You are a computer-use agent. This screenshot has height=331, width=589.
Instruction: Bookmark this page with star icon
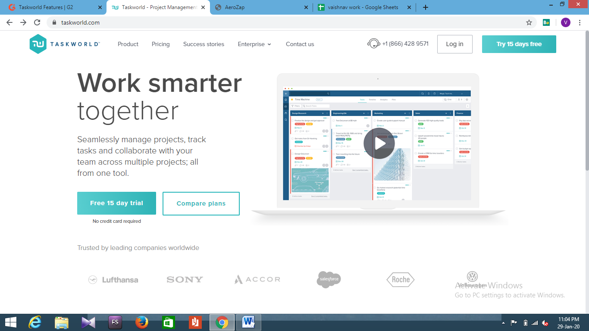pyautogui.click(x=529, y=22)
